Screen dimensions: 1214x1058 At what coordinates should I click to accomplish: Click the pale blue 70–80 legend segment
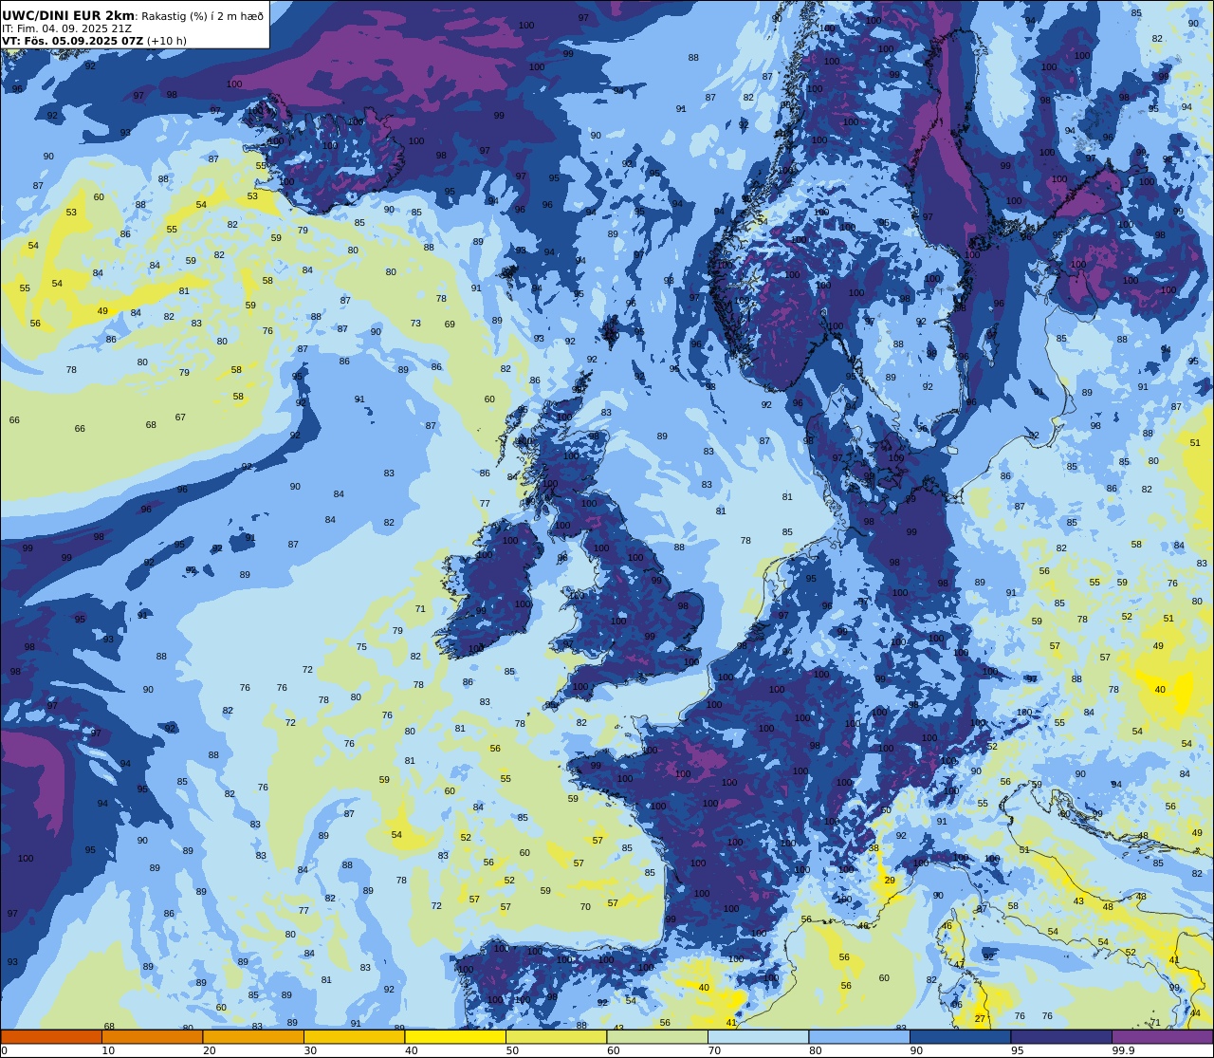pos(758,1037)
